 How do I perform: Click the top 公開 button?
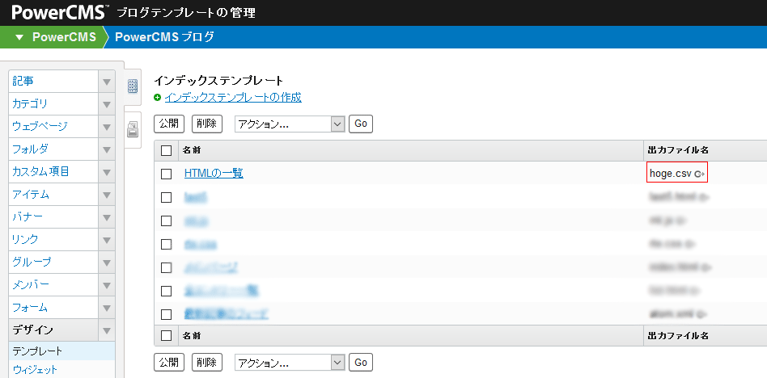[x=169, y=124]
